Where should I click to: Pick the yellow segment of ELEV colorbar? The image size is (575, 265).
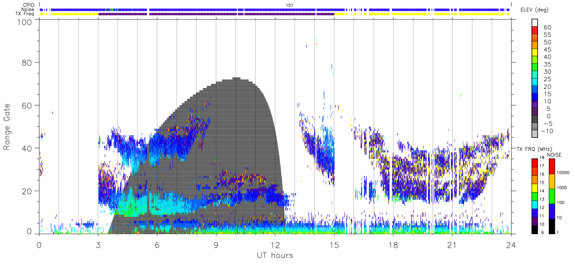(535, 52)
